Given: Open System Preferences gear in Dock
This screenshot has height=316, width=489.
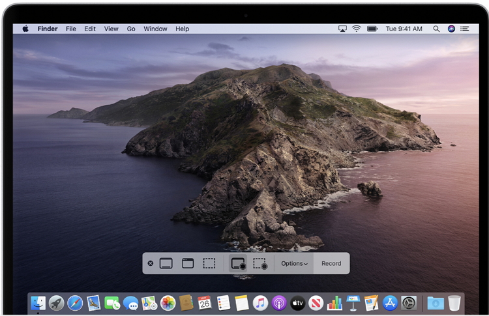Looking at the screenshot, I should pyautogui.click(x=409, y=303).
